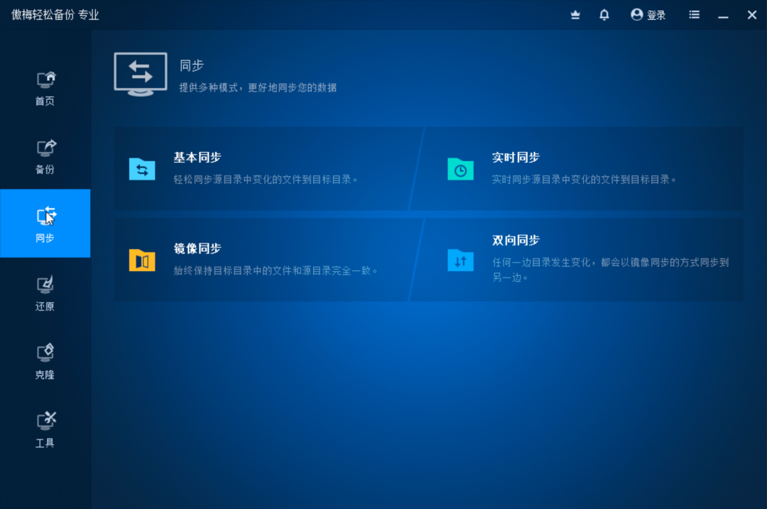Image resolution: width=767 pixels, height=509 pixels.
Task: Go to the 克隆 clone tab
Action: click(45, 362)
